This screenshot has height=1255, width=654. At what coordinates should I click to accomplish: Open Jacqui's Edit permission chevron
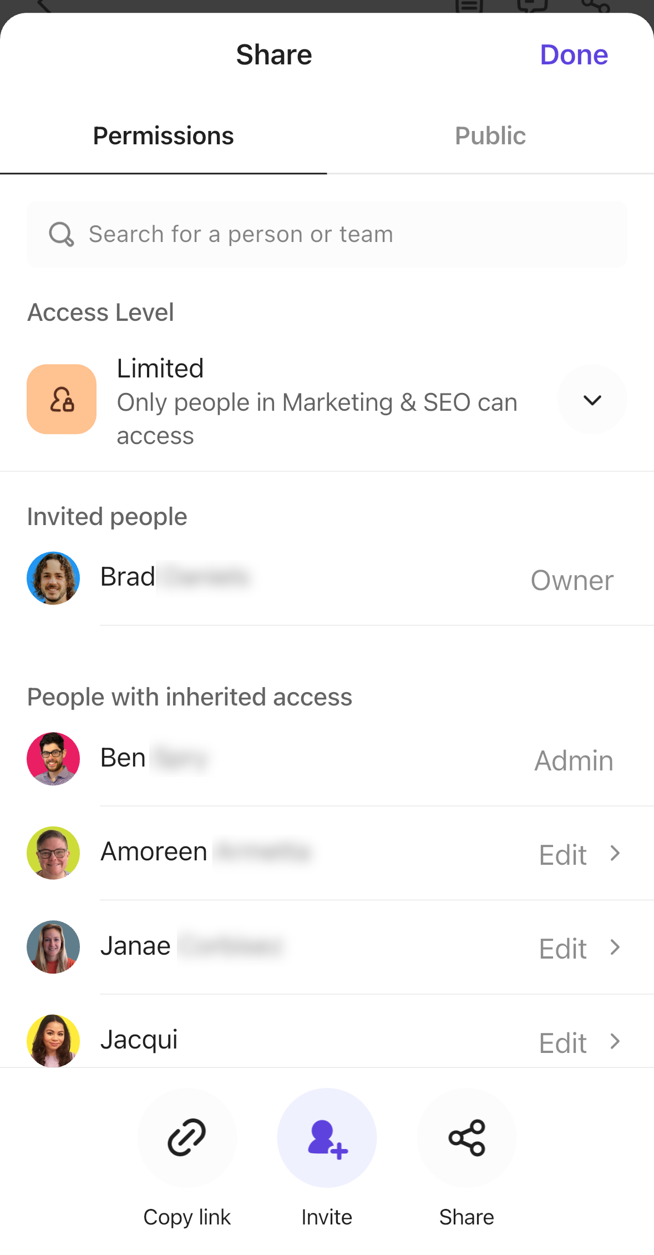[615, 1042]
